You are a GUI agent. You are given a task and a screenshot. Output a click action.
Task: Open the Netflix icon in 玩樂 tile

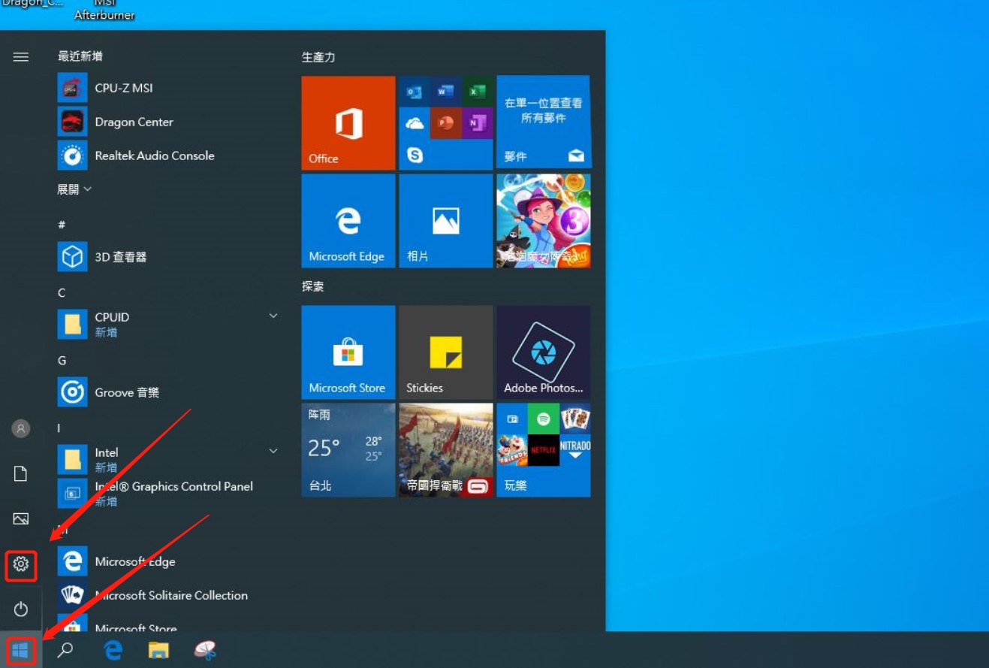[x=544, y=450]
